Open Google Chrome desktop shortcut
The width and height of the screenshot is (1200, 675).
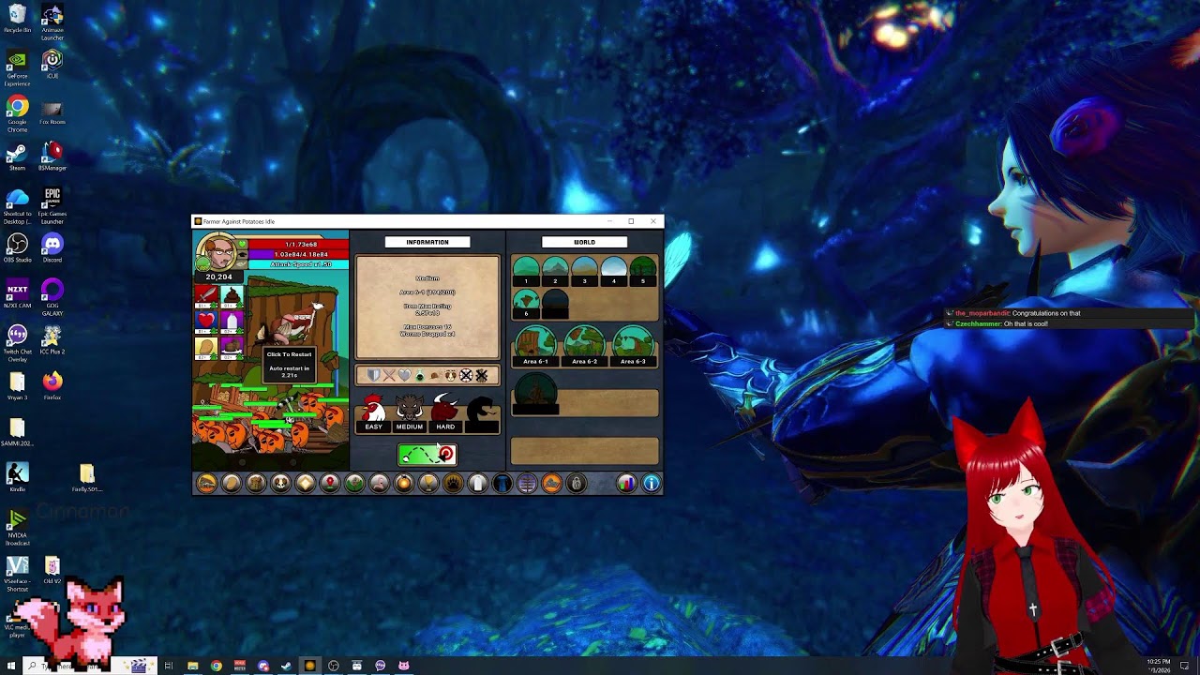pos(17,113)
